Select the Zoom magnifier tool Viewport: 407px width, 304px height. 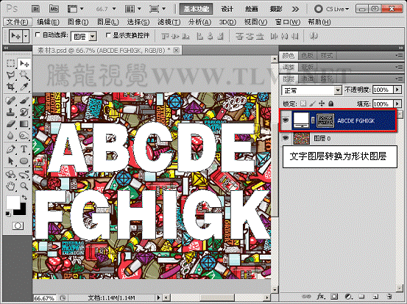click(x=24, y=186)
